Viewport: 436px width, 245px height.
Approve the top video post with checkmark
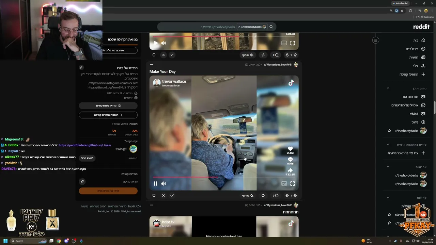coord(172,55)
